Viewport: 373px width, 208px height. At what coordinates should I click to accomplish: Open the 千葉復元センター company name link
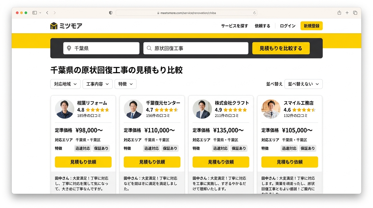163,103
